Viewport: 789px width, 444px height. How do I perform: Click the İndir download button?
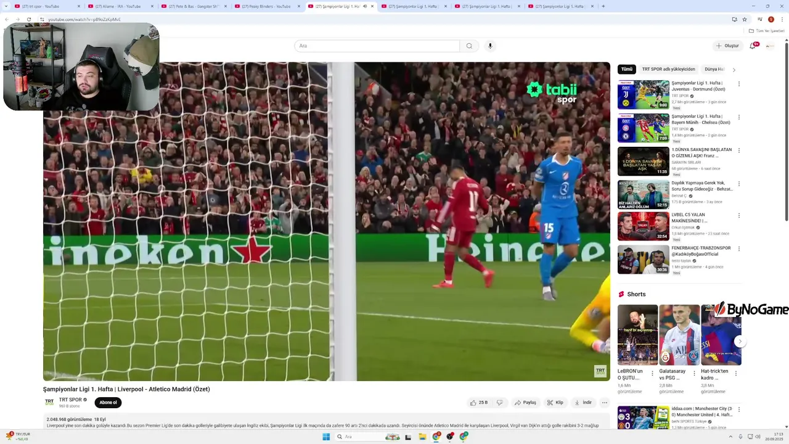(583, 403)
